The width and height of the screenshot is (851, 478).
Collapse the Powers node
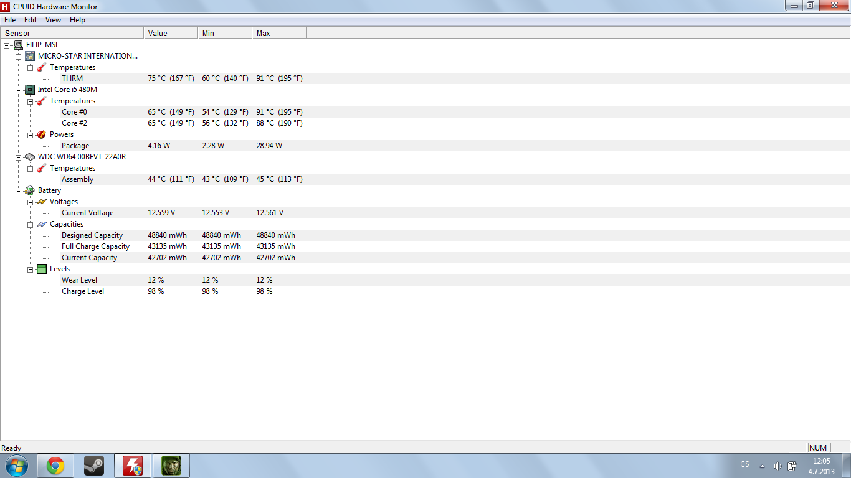[30, 134]
